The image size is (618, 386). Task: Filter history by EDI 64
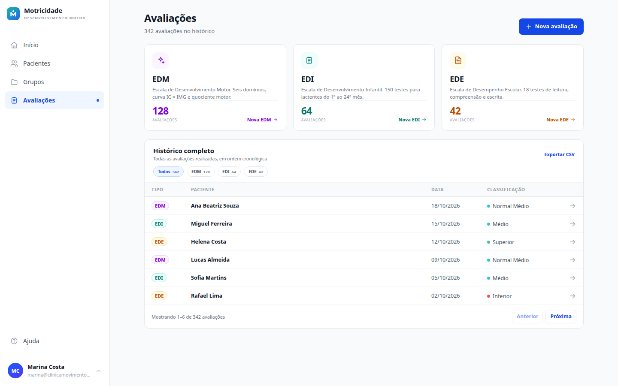[x=229, y=172]
